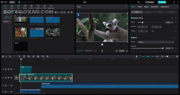This screenshot has height=95, width=180.
Task: Open the Adjustment panel in media toolbar
Action: coord(51,7)
